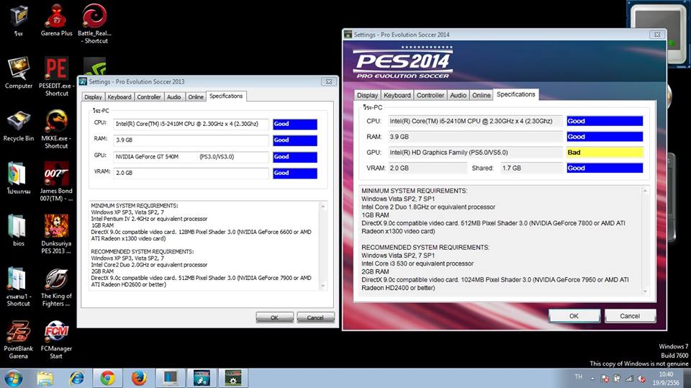Screen dimensions: 691x388
Task: Click the RAM 3.9 GB field in PES 2014
Action: [475, 137]
